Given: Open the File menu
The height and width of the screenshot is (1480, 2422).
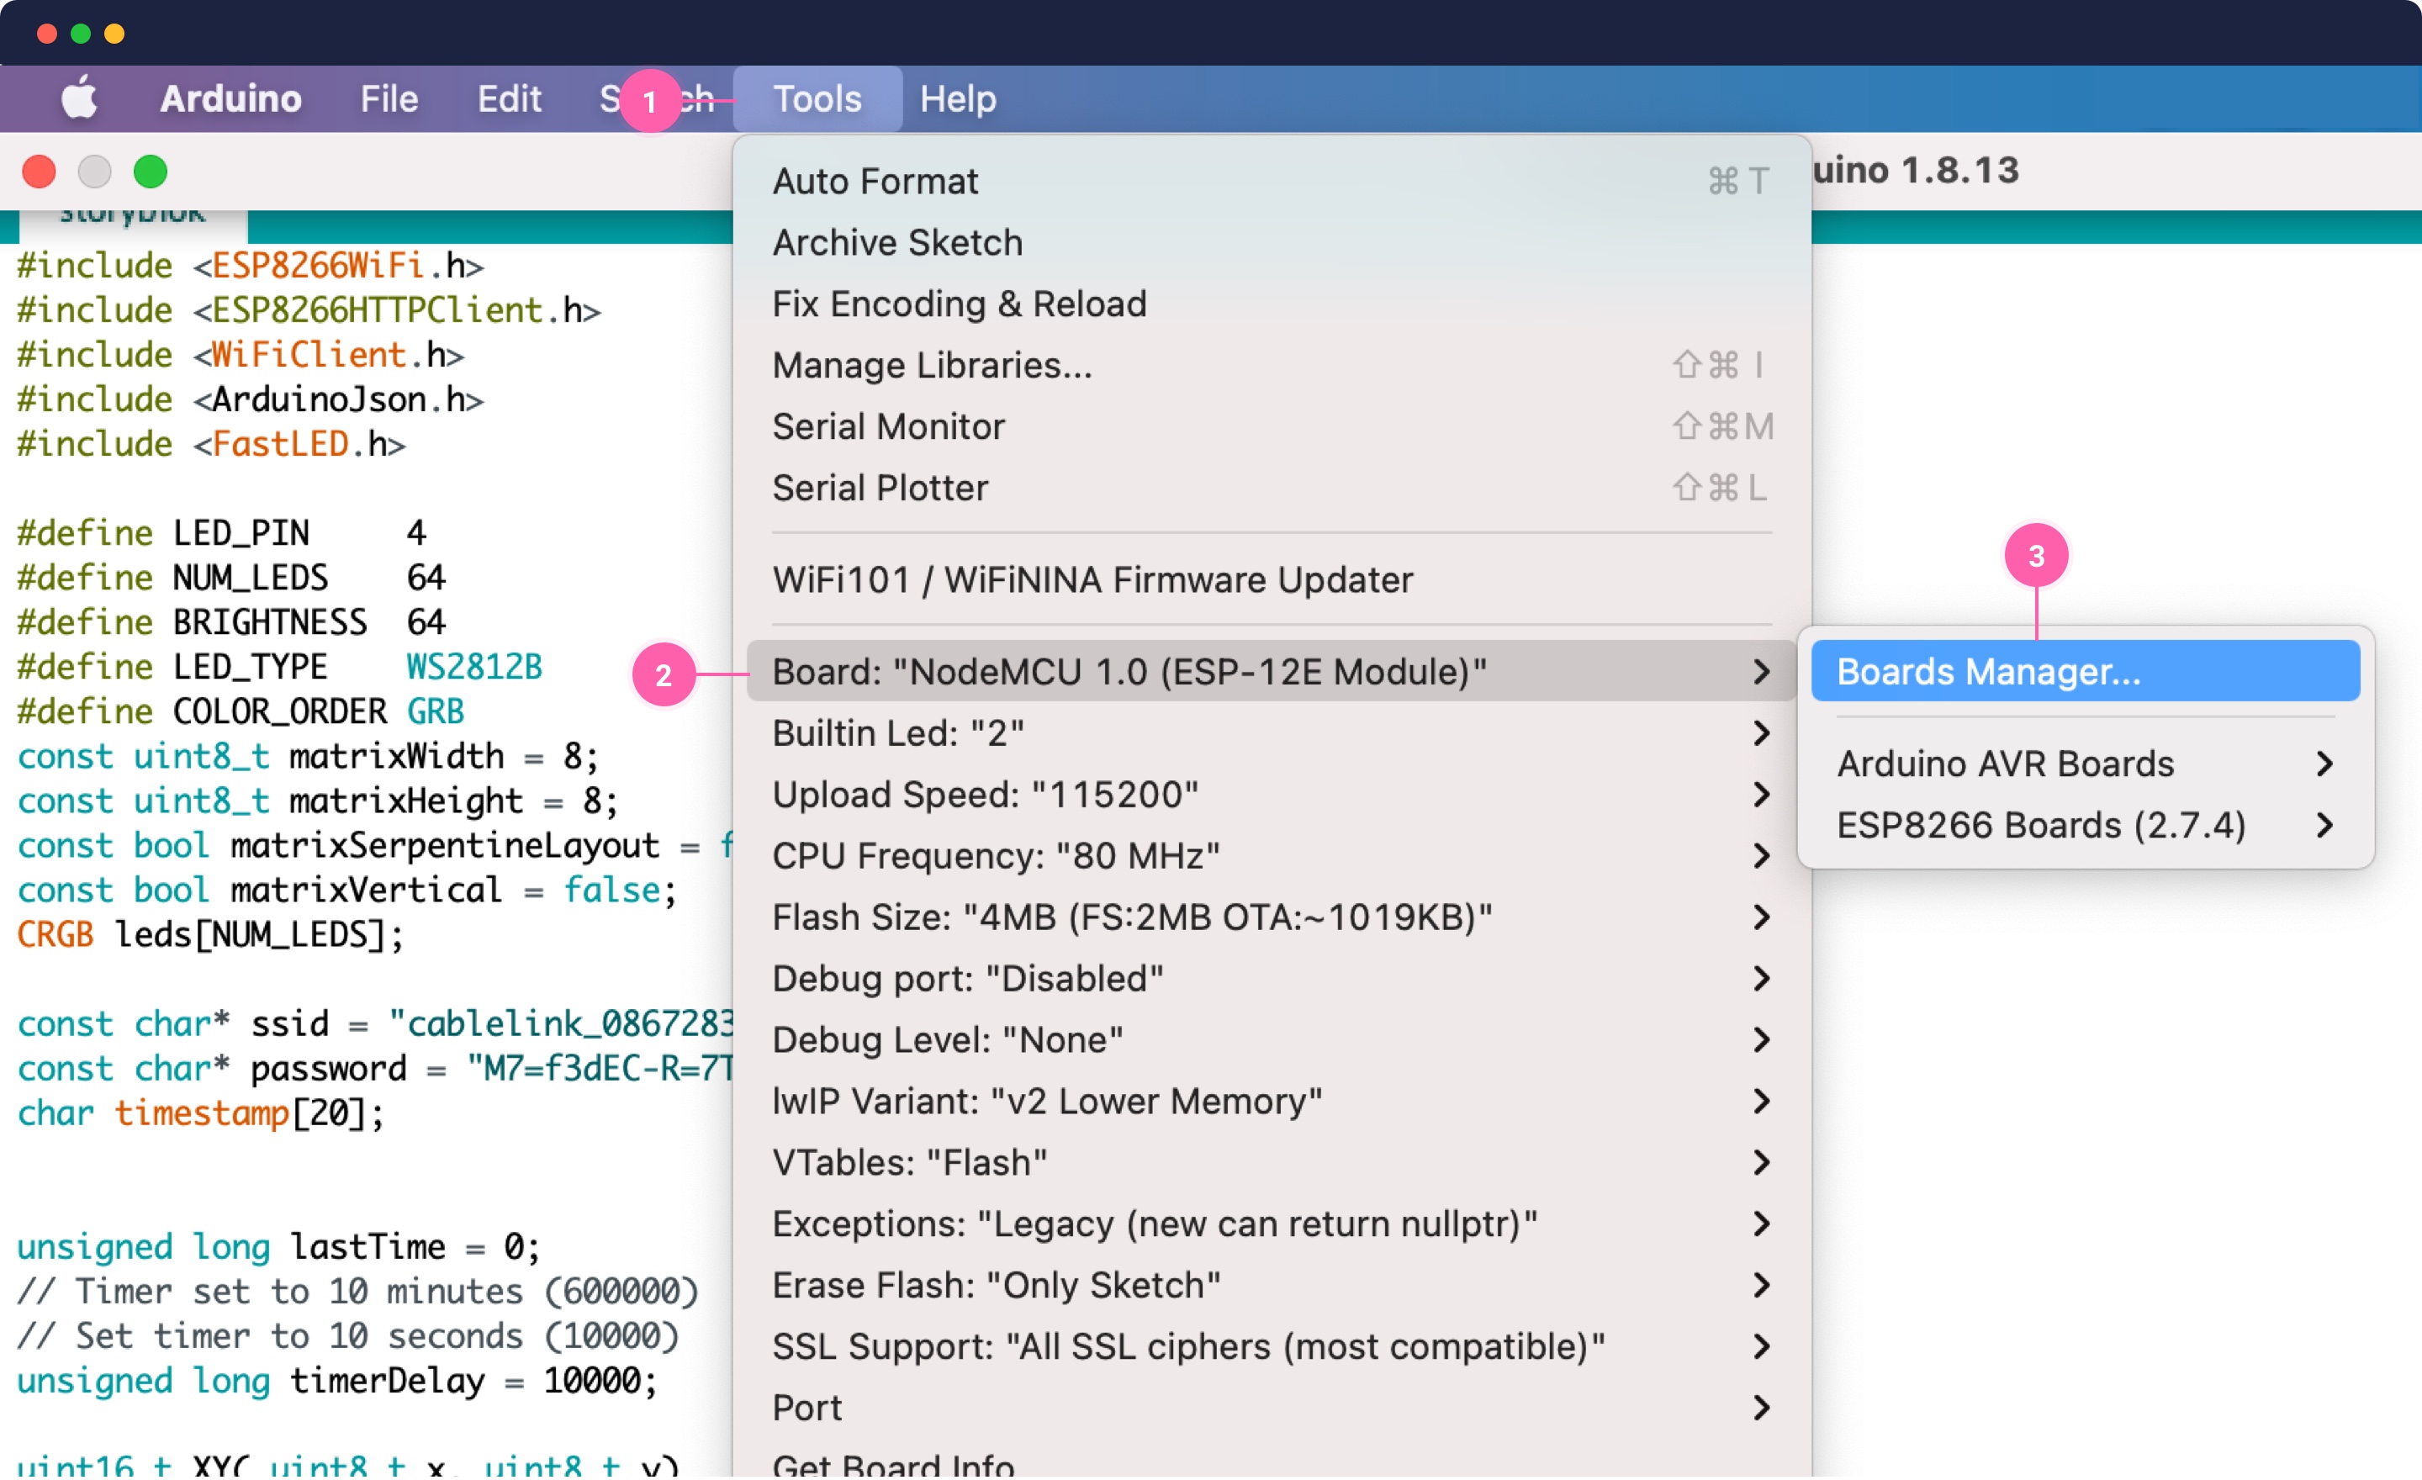Looking at the screenshot, I should (x=389, y=98).
